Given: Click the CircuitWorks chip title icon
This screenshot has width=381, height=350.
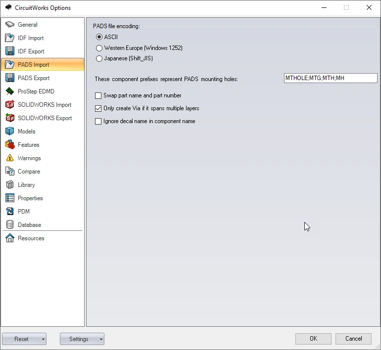Looking at the screenshot, I should tap(8, 7).
